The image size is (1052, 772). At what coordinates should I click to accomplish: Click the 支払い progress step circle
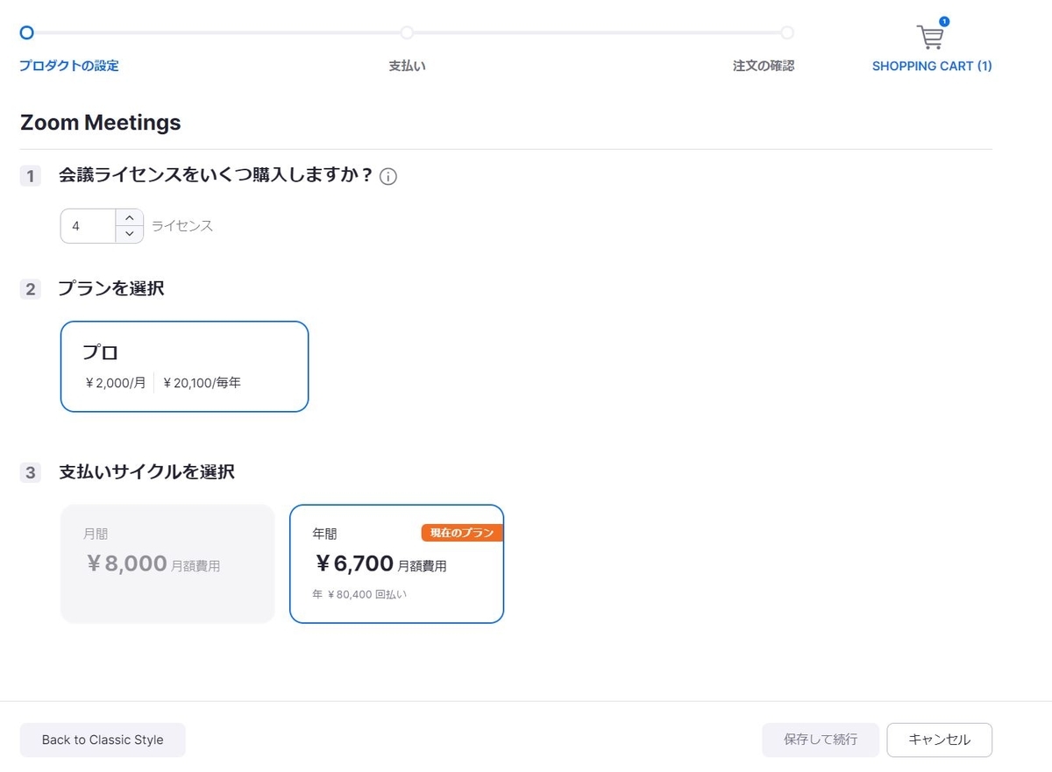pyautogui.click(x=407, y=32)
